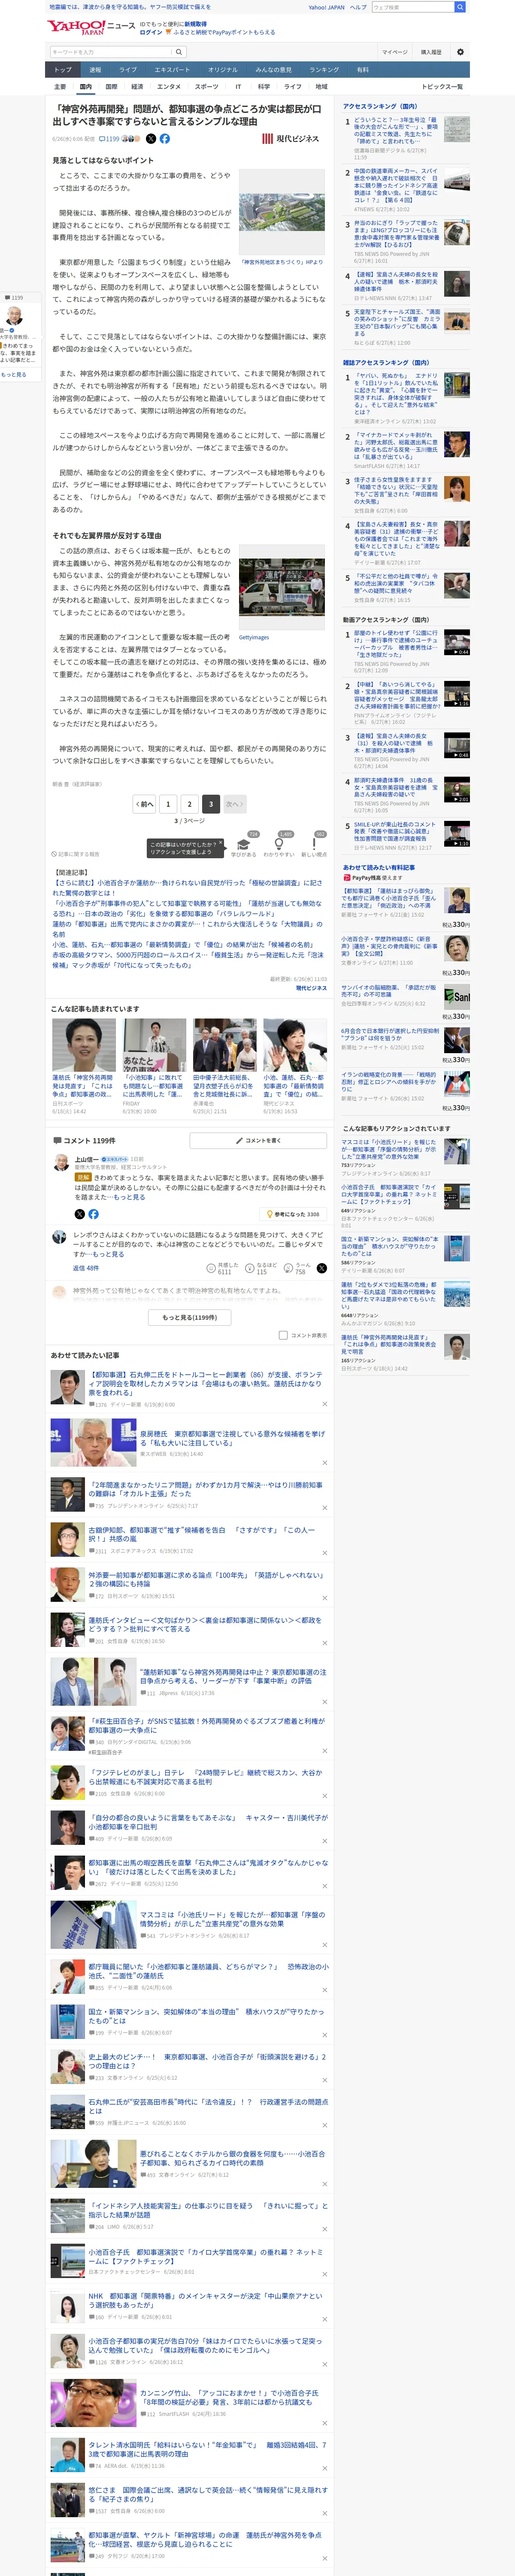This screenshot has height=2576, width=515.
Task: Share the article on X under the headline
Action: [151, 139]
